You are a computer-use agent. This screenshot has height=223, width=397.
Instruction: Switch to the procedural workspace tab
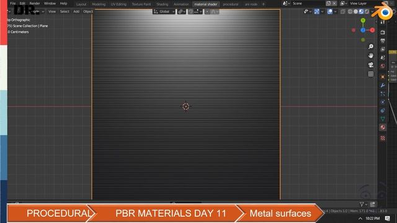pyautogui.click(x=230, y=4)
